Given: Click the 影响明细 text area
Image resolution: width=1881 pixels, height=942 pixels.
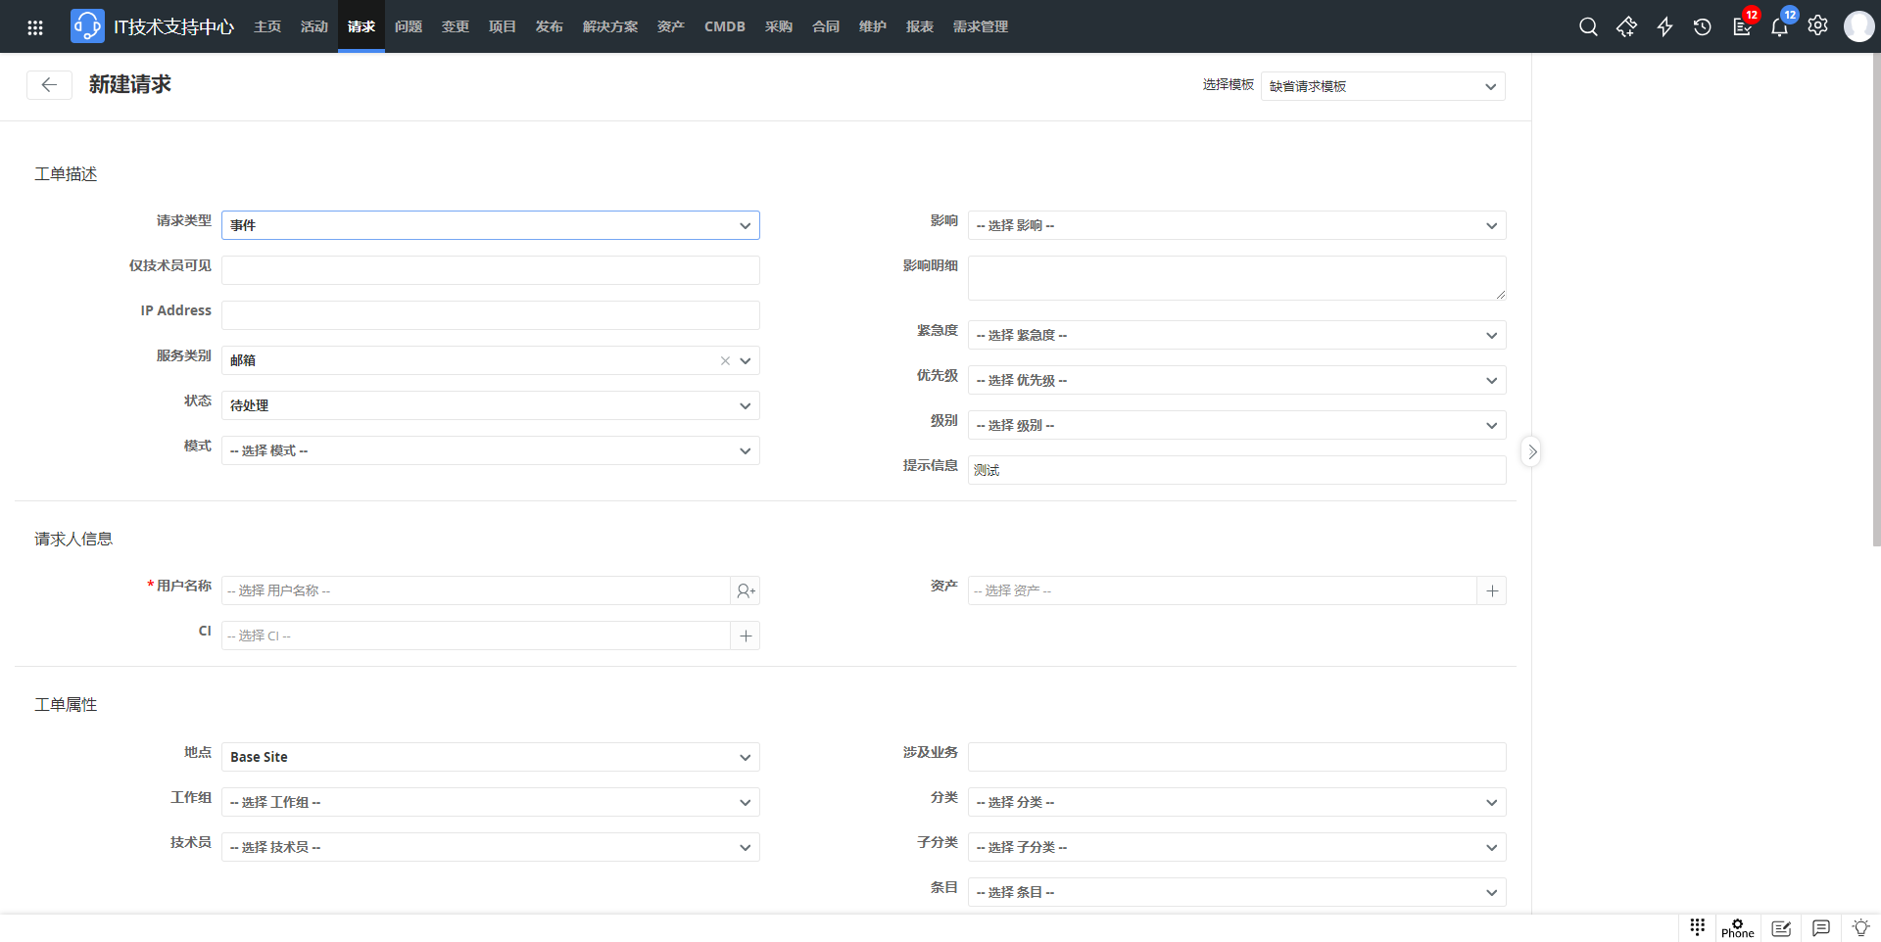Looking at the screenshot, I should (x=1237, y=278).
